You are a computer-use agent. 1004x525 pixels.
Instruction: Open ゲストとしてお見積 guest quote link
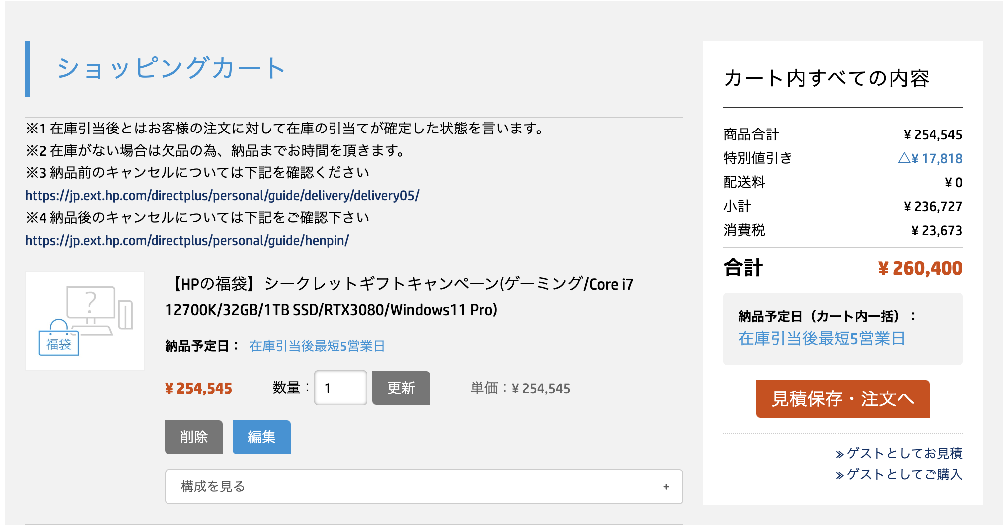[899, 453]
